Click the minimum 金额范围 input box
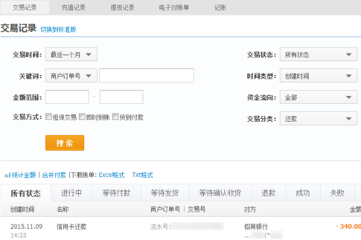361x240 pixels. [x=67, y=97]
